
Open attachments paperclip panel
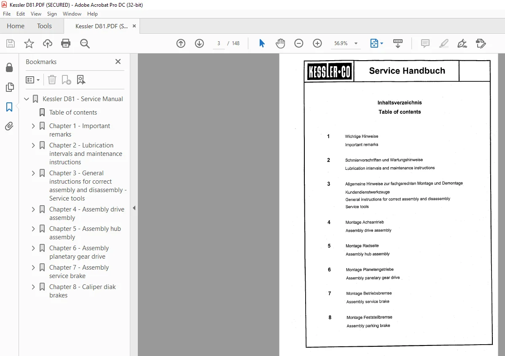click(x=9, y=126)
